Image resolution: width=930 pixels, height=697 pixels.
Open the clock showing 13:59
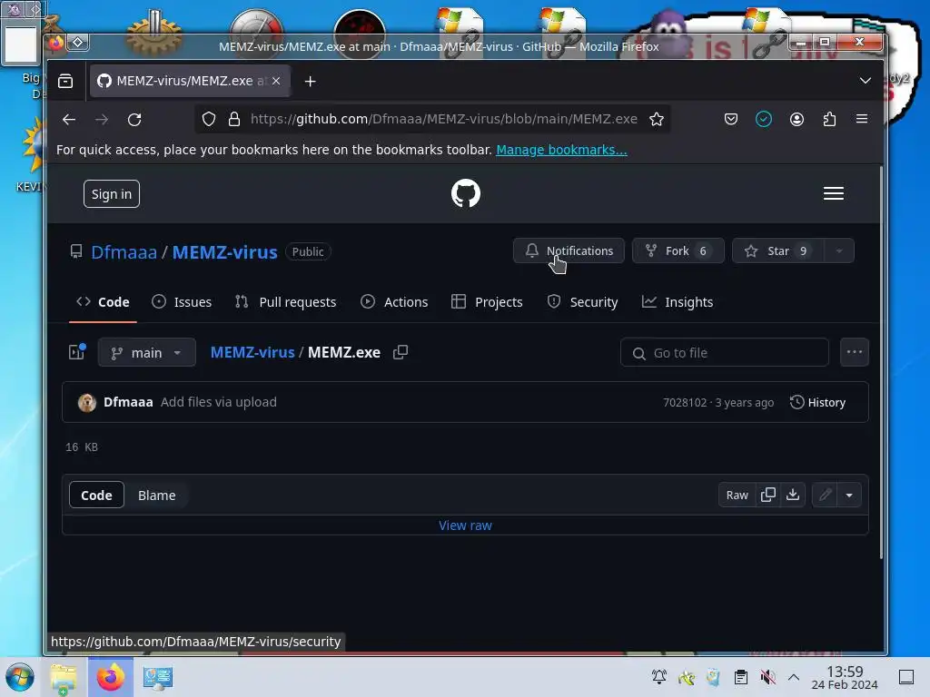click(x=845, y=677)
